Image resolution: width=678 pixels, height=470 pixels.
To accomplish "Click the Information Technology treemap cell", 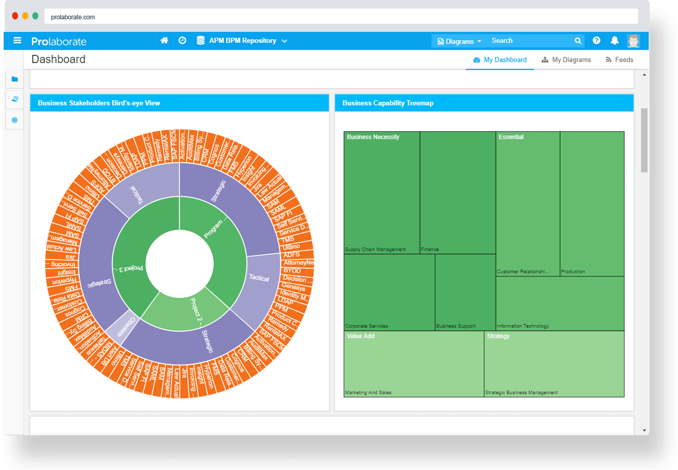I will [560, 303].
